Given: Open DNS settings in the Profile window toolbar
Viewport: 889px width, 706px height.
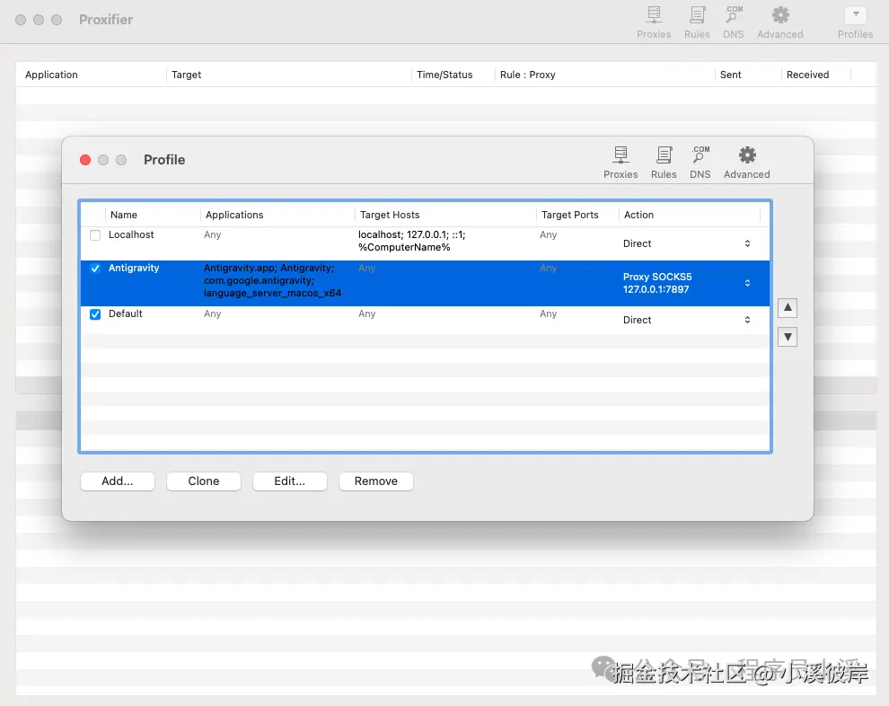Looking at the screenshot, I should coord(700,163).
